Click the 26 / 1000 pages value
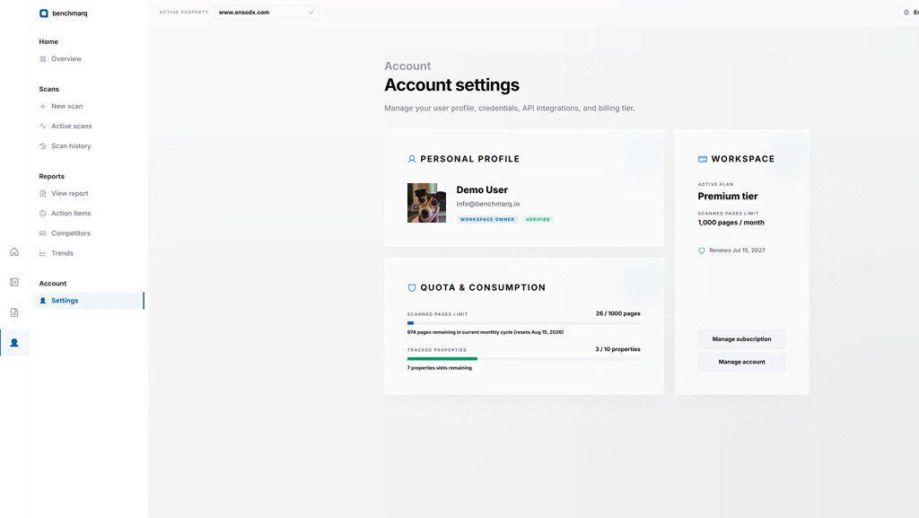Screen dimensions: 919x518 (x=618, y=313)
